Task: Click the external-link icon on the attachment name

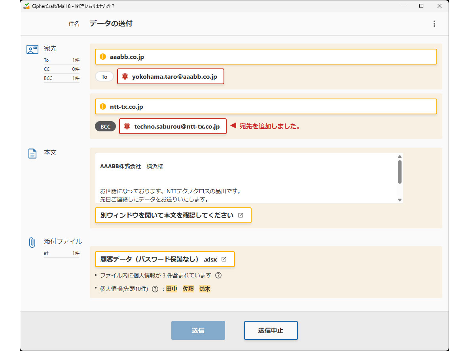Action: point(224,259)
